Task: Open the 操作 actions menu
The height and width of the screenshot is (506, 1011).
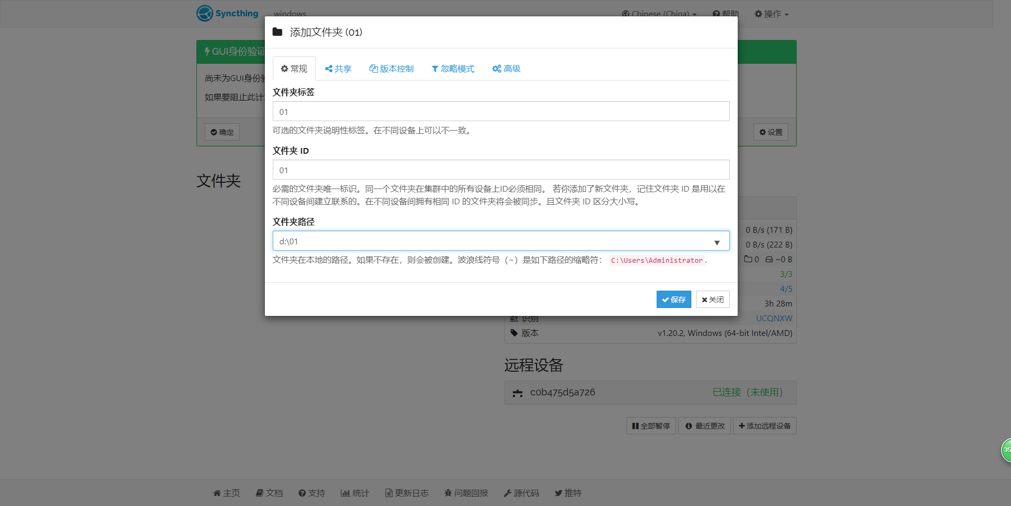Action: pyautogui.click(x=771, y=14)
